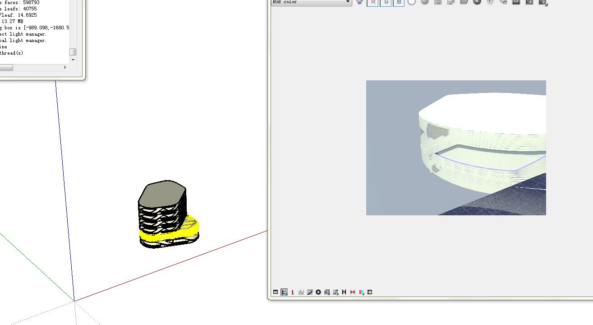Click the color curve correction icon
Screen dimensions: 593x325
pyautogui.click(x=310, y=292)
